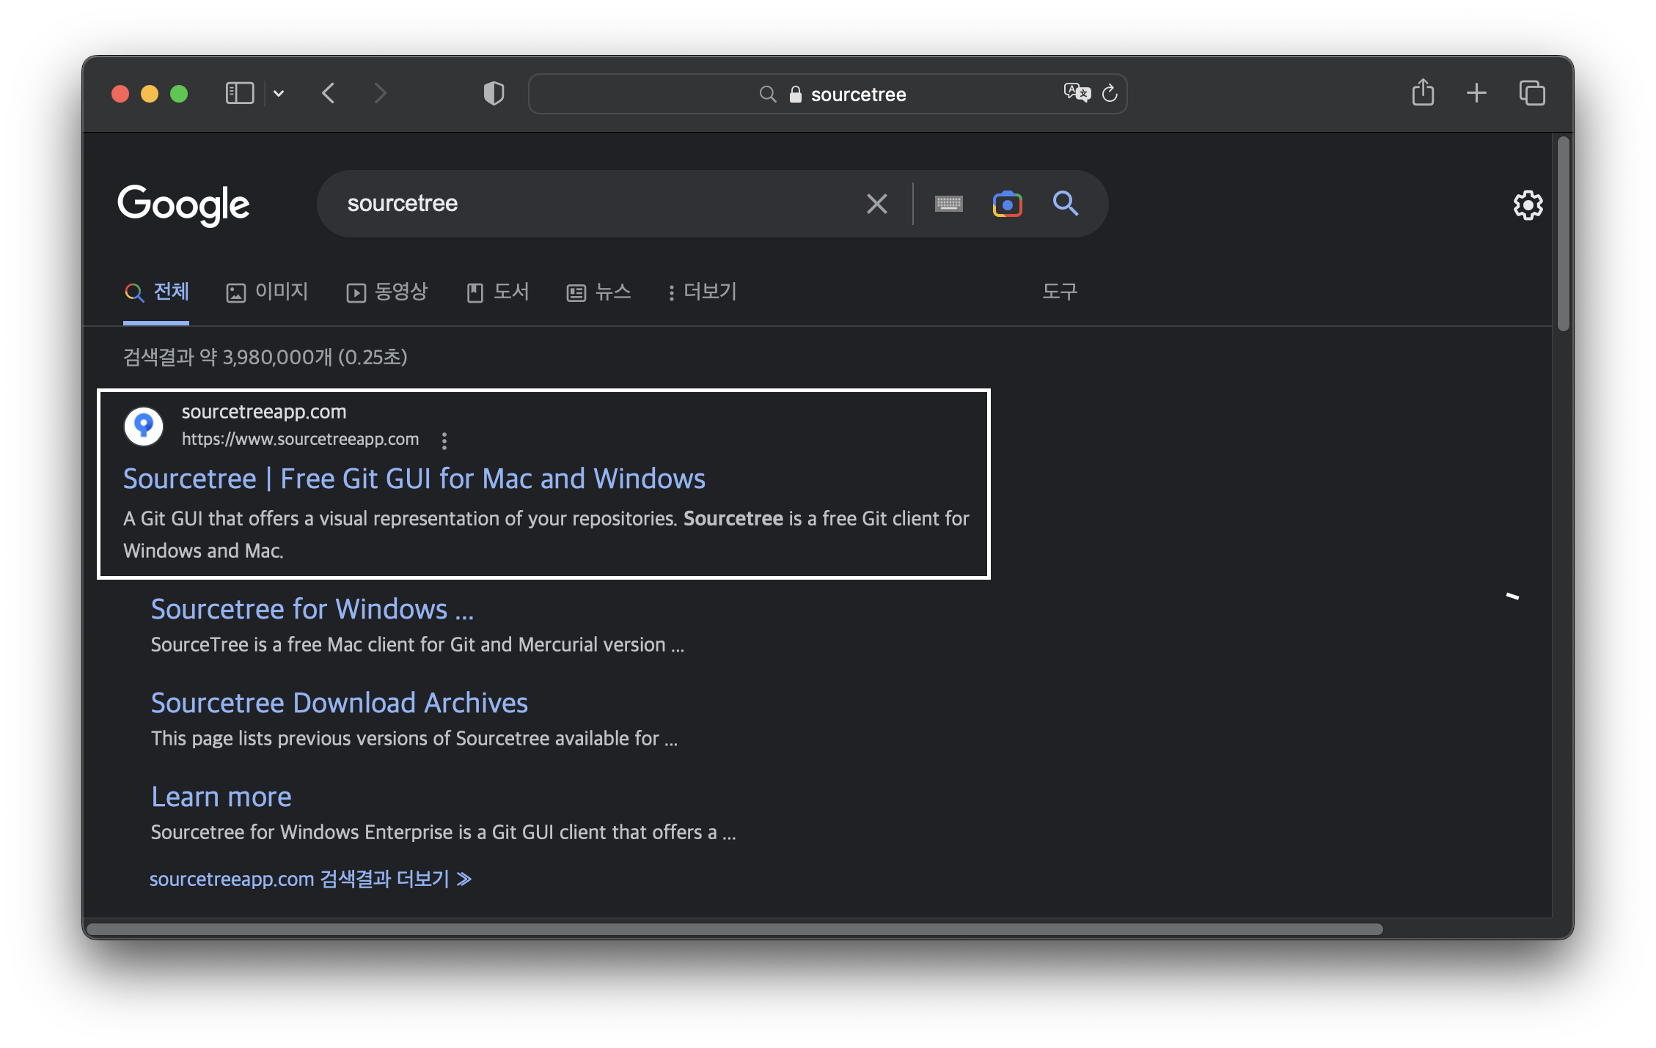
Task: Switch to the 동영상 tab
Action: (x=387, y=292)
